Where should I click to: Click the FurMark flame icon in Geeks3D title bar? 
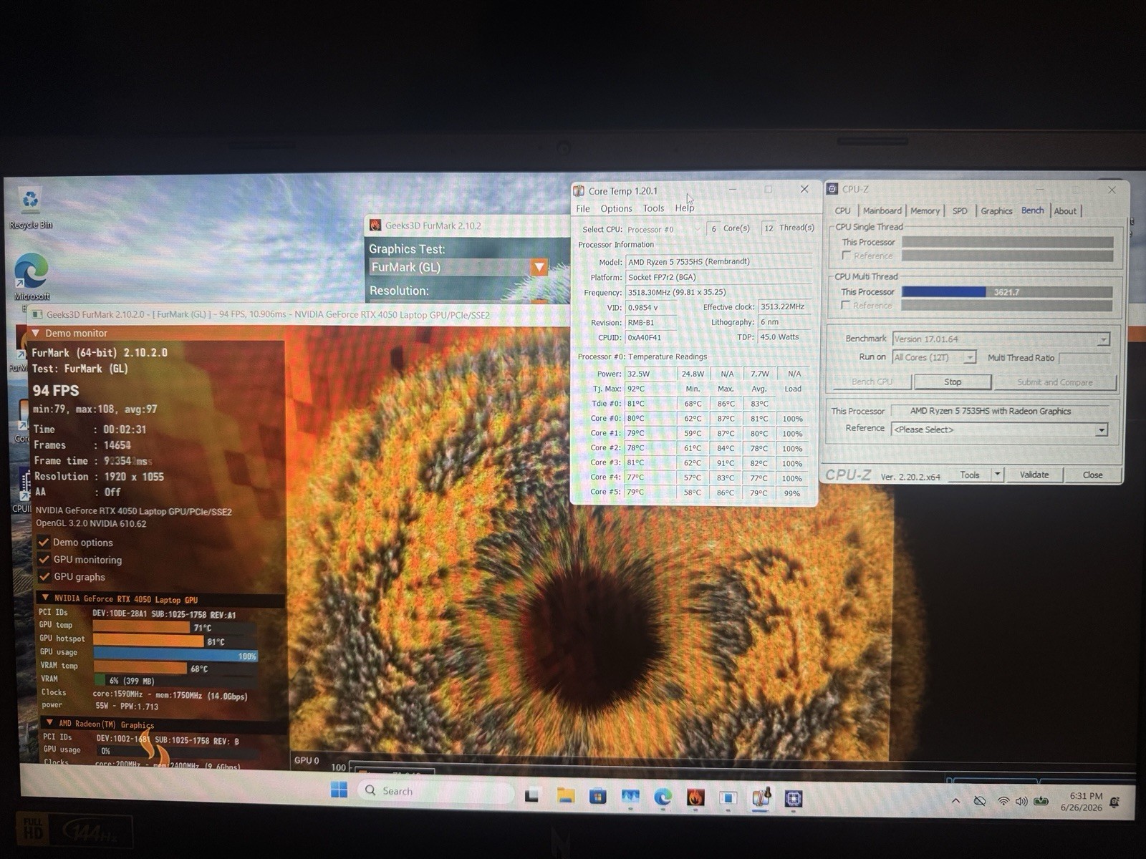tap(375, 225)
